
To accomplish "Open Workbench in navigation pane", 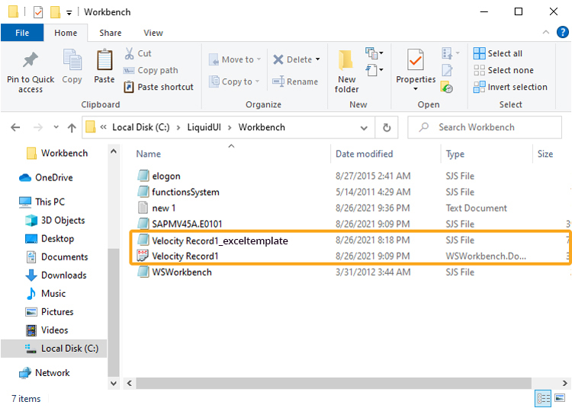I will click(58, 153).
